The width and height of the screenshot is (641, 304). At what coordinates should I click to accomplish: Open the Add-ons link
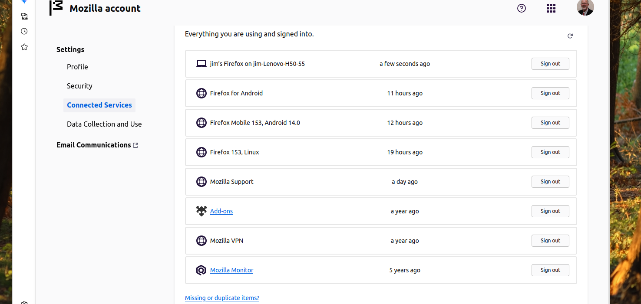pyautogui.click(x=221, y=211)
